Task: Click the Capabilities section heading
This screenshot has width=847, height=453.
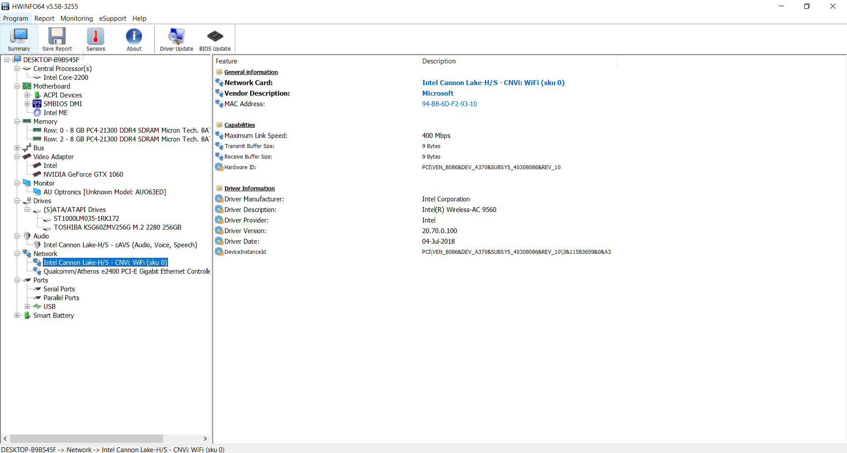Action: tap(240, 125)
